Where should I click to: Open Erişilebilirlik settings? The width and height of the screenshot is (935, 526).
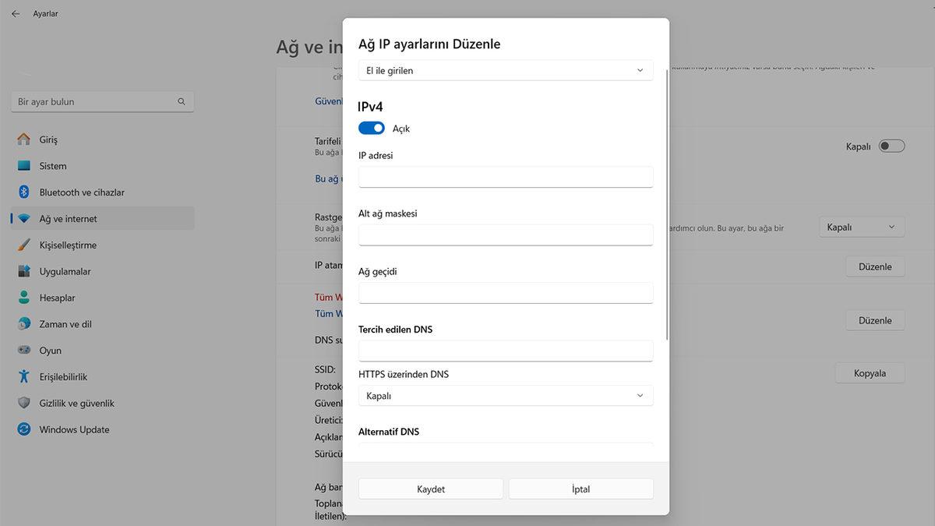pos(23,376)
